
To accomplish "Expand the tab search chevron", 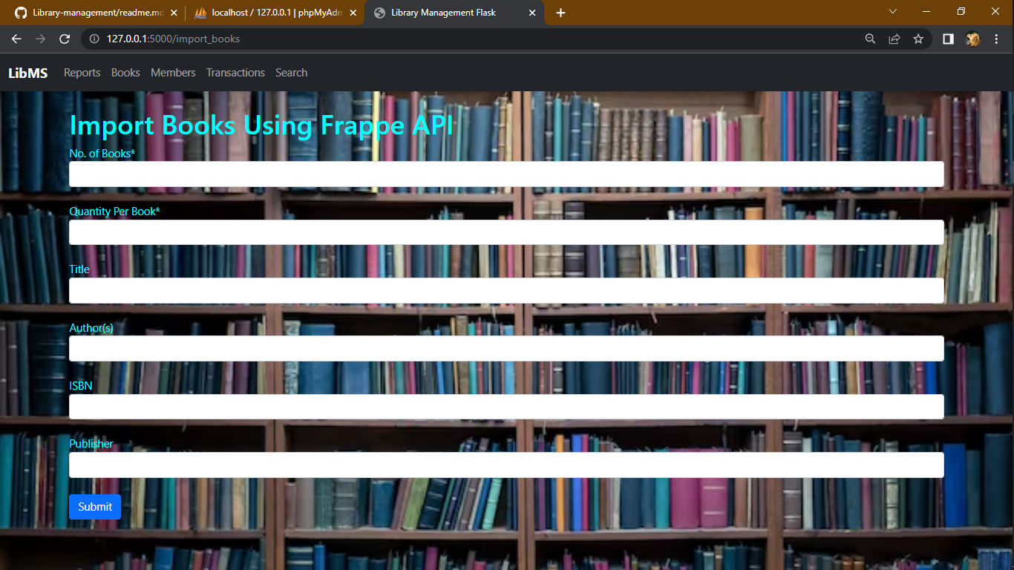I will pyautogui.click(x=892, y=12).
